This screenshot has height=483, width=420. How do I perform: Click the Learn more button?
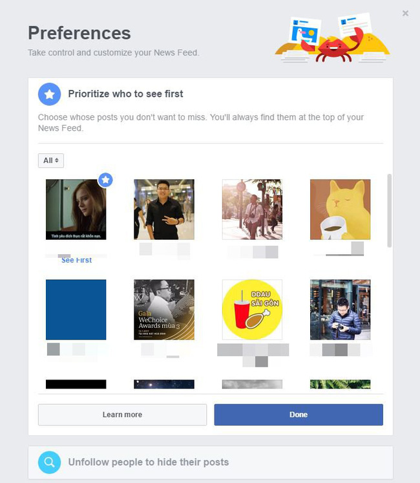pyautogui.click(x=122, y=414)
